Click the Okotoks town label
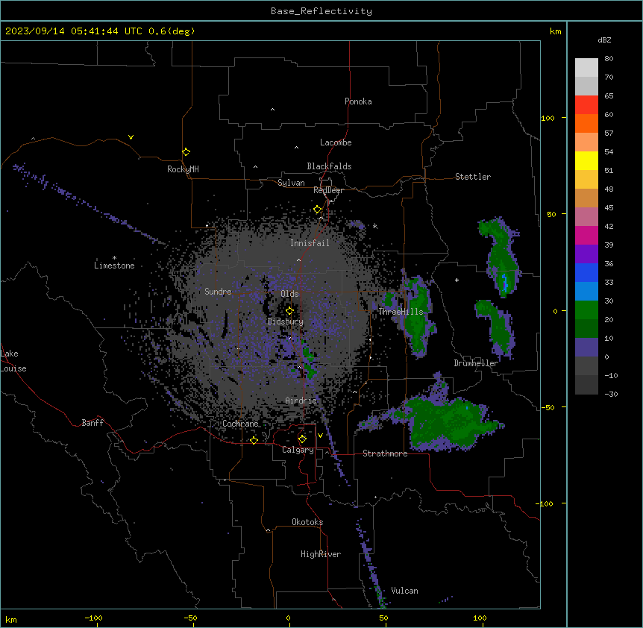This screenshot has width=643, height=628. click(x=307, y=522)
